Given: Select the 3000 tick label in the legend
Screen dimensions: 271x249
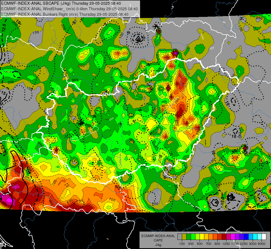Looking at the screenshot, I should (x=253, y=244).
